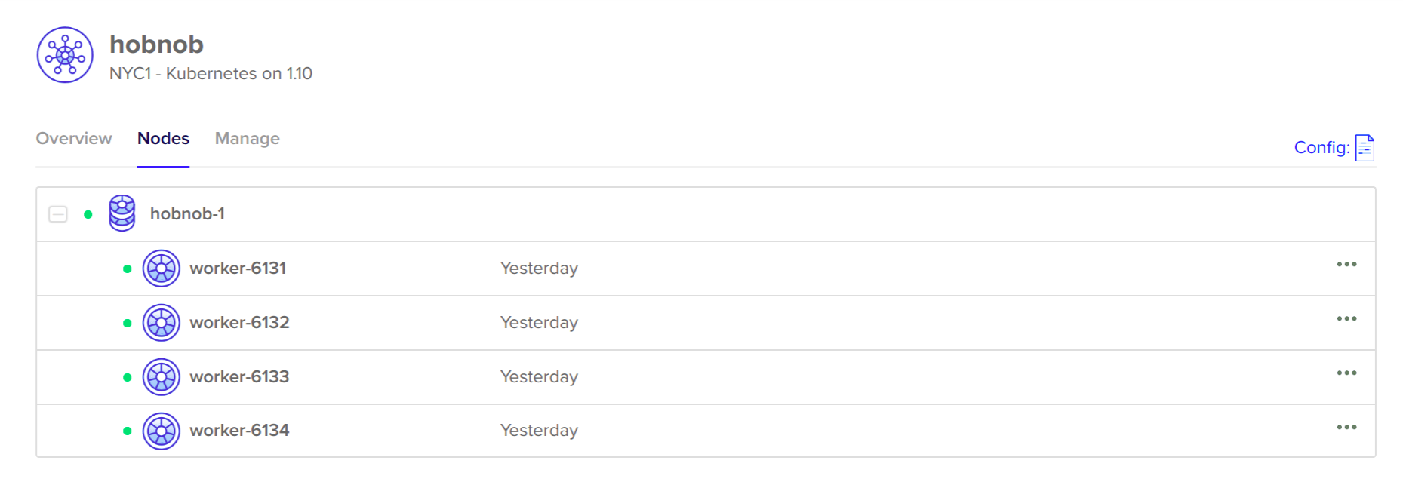Viewport: 1403px width, 488px height.
Task: Click the worker-6131 node icon
Action: 162,269
